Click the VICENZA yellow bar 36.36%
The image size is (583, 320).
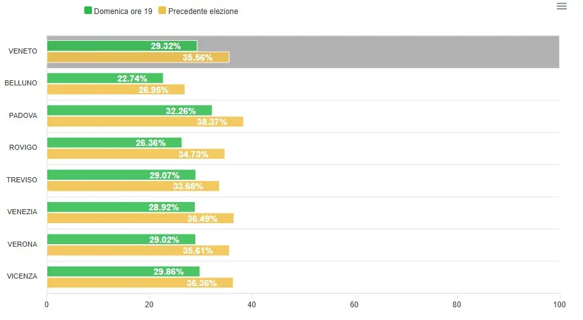139,282
